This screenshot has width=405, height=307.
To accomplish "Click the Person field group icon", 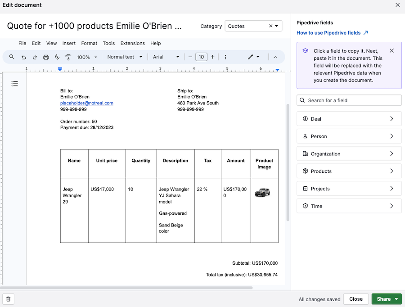I will [x=305, y=136].
